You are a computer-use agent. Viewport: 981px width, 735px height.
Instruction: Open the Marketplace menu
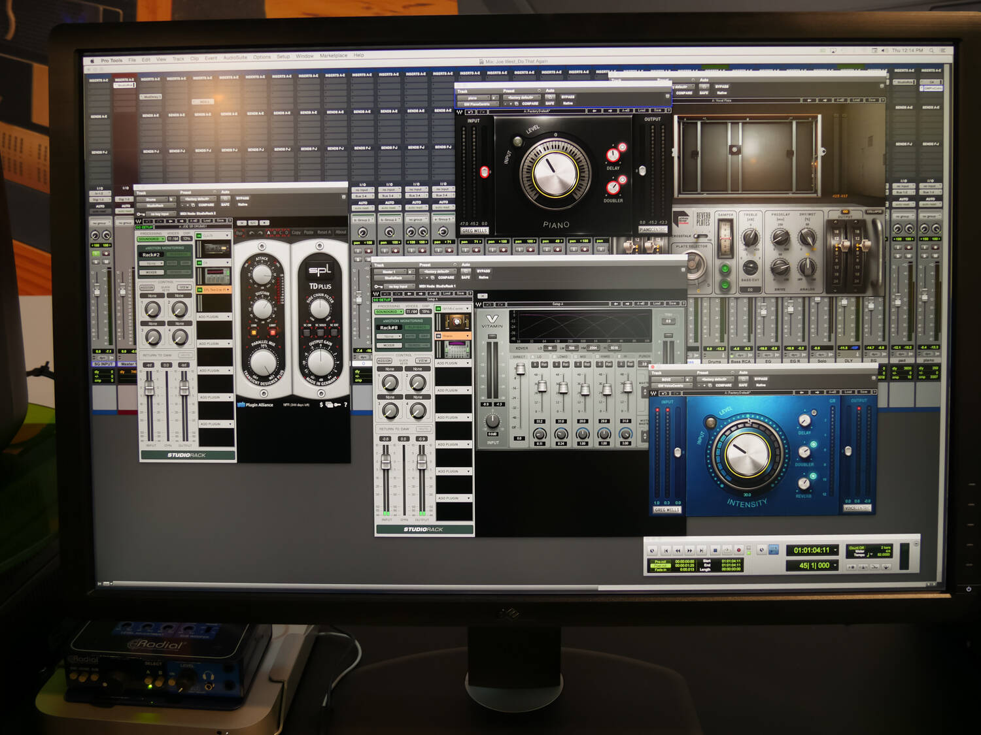[x=334, y=56]
